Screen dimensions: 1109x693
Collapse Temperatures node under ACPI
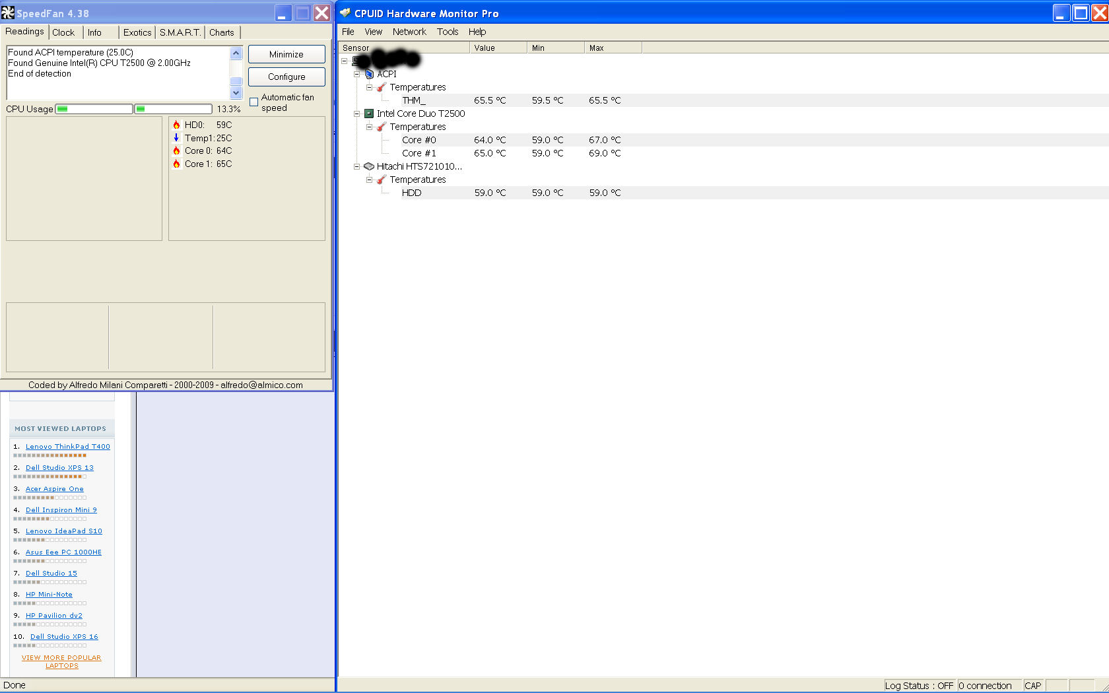click(369, 87)
